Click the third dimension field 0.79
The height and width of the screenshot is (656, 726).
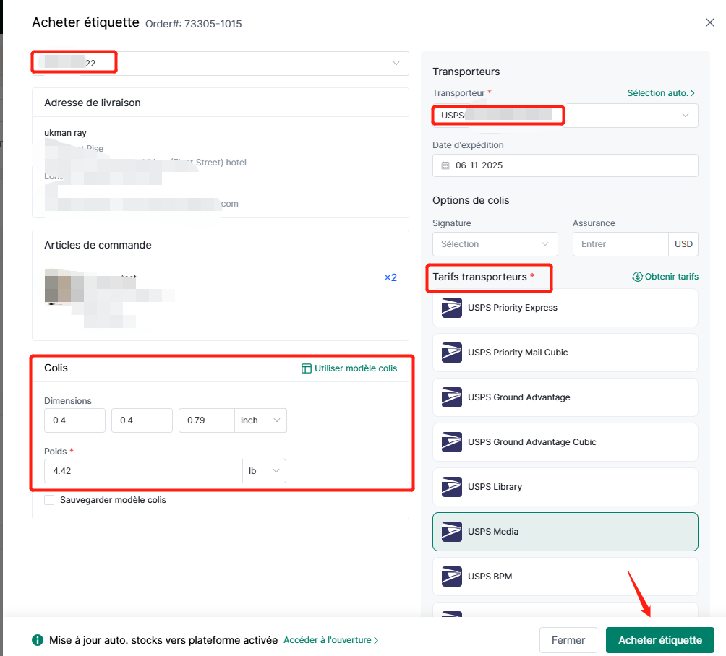coord(207,420)
